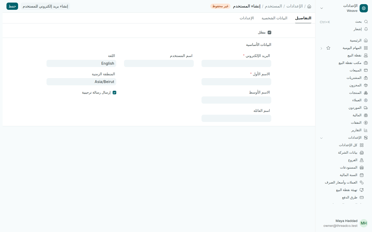
Task: Go to الإعدادات breadcrumb link
Action: (295, 6)
